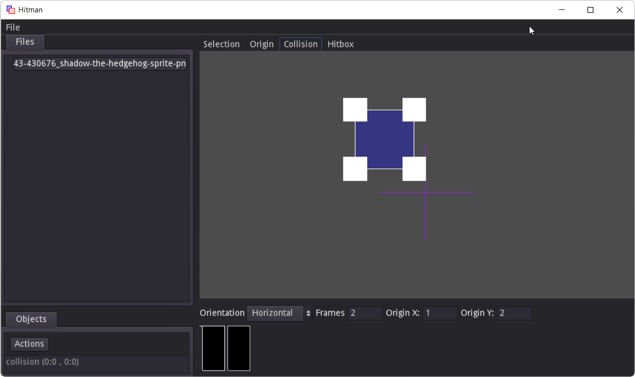Click the Actions button
This screenshot has width=635, height=377.
pyautogui.click(x=29, y=344)
